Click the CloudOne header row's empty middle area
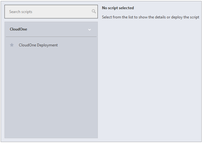The height and width of the screenshot is (143, 203). coord(54,29)
